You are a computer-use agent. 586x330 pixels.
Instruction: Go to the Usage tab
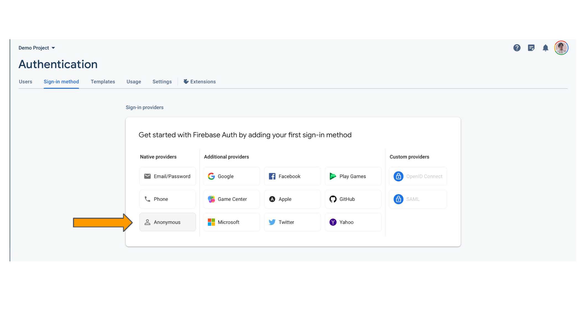coord(134,82)
